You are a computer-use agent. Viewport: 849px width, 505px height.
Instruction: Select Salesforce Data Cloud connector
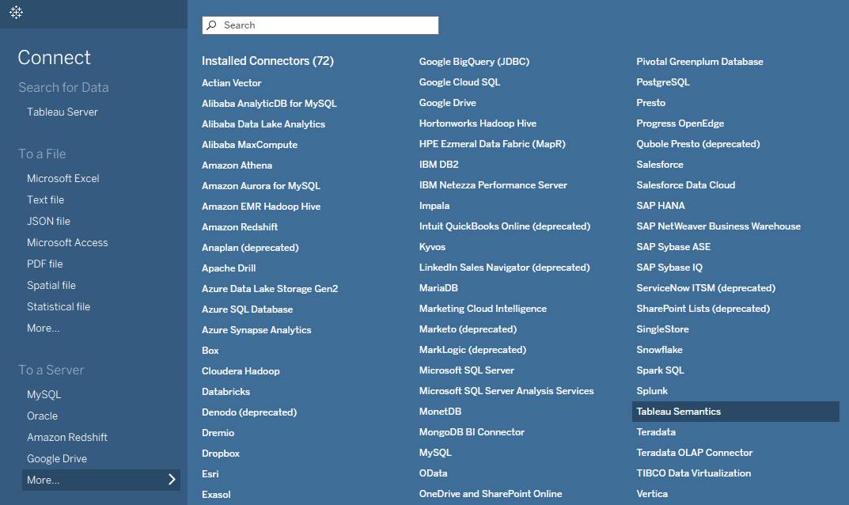click(x=685, y=185)
